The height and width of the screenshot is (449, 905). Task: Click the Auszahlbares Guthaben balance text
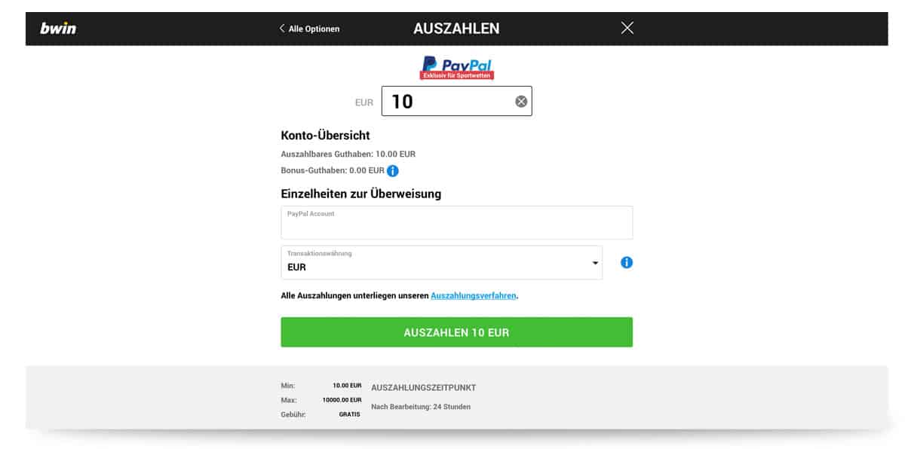(348, 154)
